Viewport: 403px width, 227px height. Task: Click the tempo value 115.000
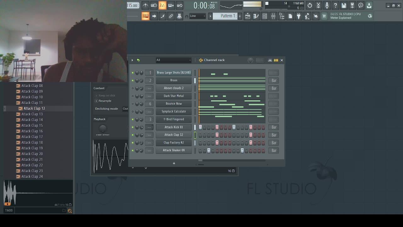133,5
